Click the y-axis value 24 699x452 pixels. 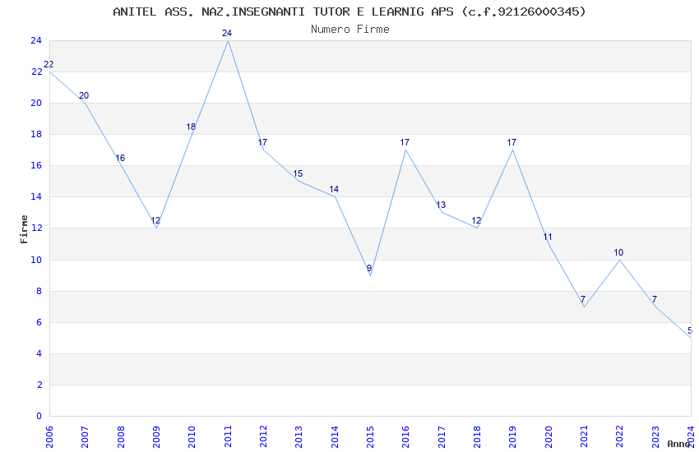(36, 40)
